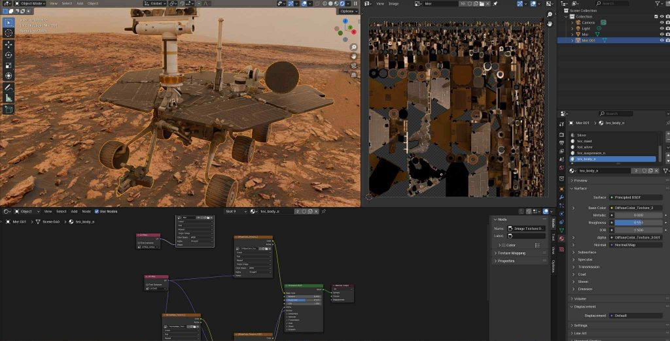This screenshot has height=341, width=670.
Task: Expand the Light item in the outliner
Action: 572,29
